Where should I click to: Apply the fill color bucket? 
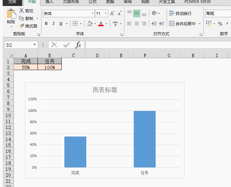[x=90, y=24]
